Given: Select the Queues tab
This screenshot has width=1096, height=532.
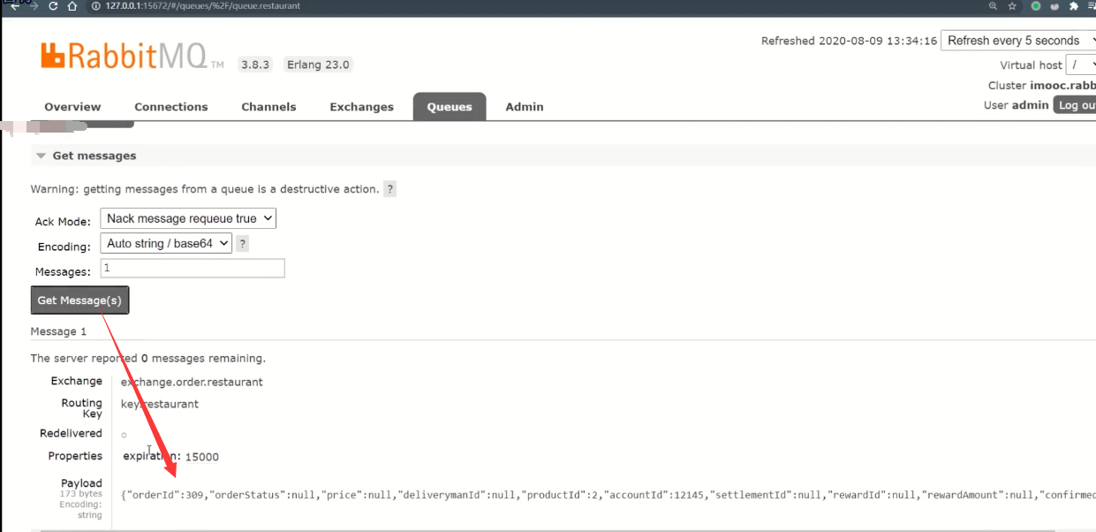Looking at the screenshot, I should tap(450, 107).
